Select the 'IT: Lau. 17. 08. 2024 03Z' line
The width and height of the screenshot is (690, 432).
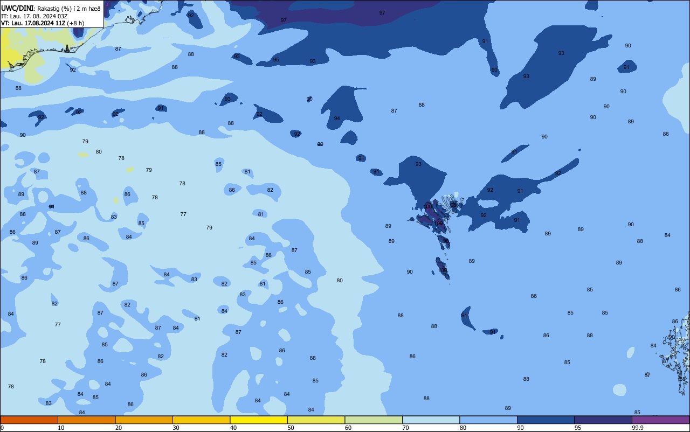click(34, 16)
